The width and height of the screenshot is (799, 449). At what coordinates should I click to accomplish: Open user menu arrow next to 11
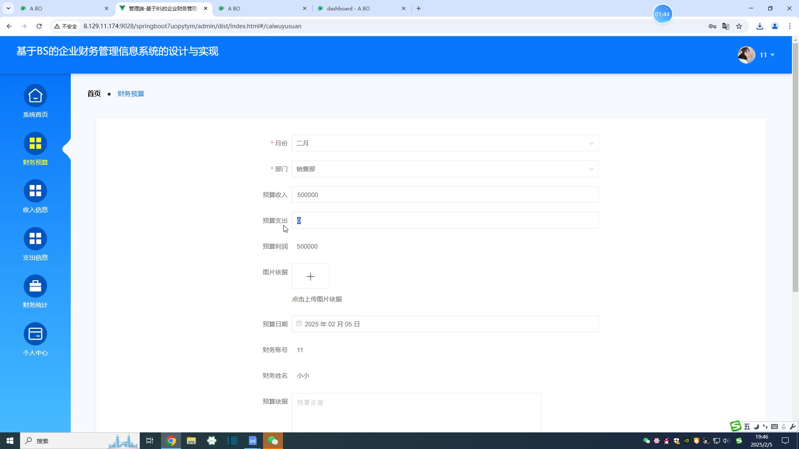point(772,55)
